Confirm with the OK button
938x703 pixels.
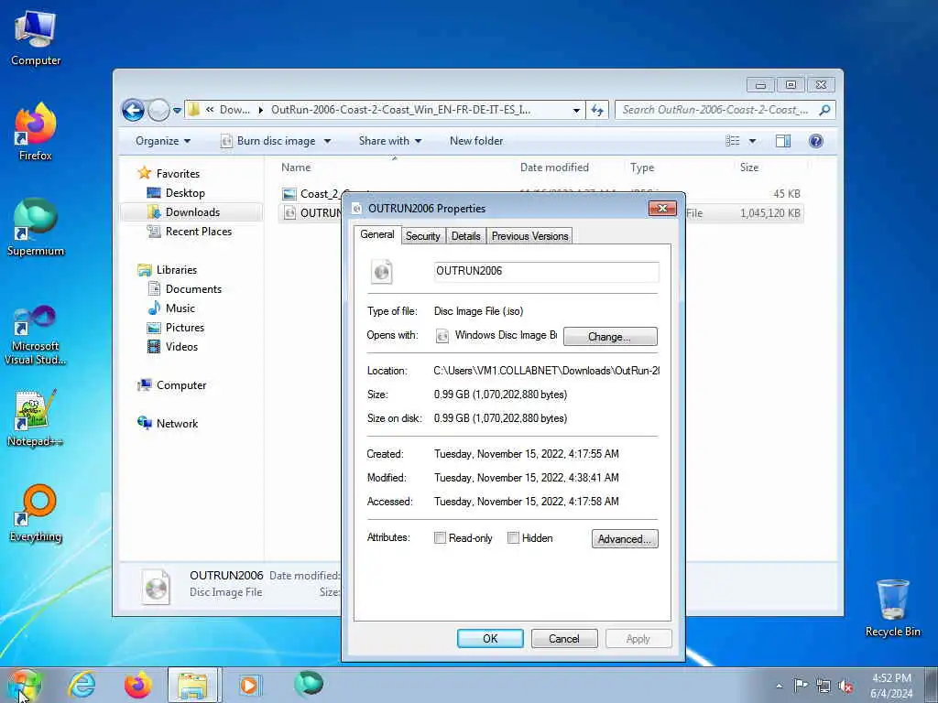pyautogui.click(x=490, y=638)
